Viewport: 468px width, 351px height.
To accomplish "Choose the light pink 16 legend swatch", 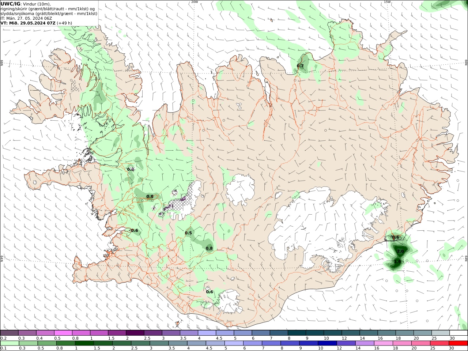I will point(383,343).
